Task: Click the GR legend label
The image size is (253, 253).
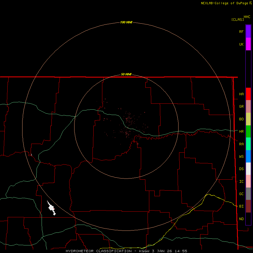Action: click(241, 107)
